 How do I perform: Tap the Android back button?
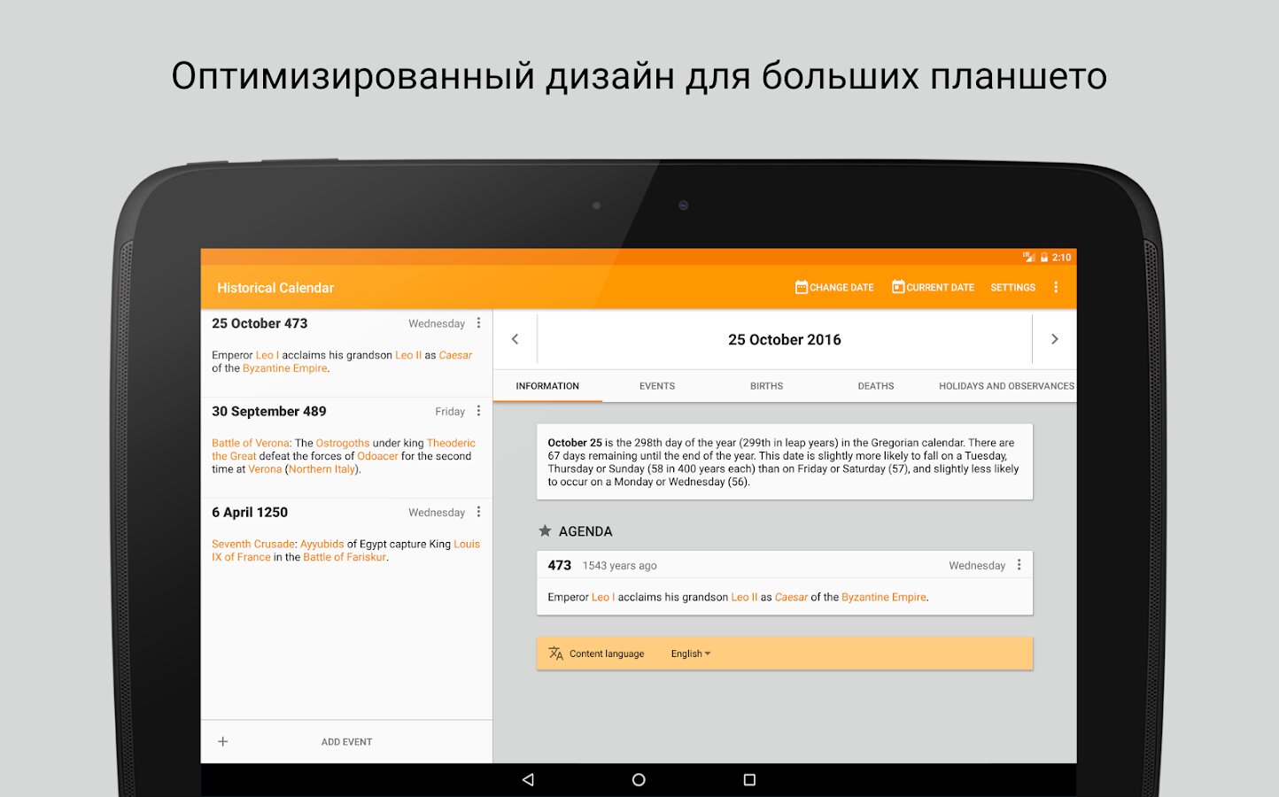tap(528, 779)
